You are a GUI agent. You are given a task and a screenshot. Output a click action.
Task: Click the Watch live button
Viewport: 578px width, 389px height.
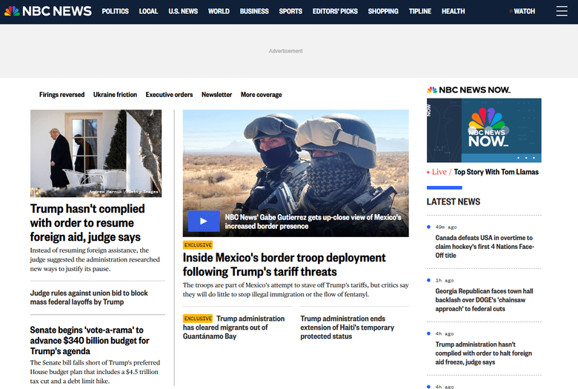pos(522,11)
